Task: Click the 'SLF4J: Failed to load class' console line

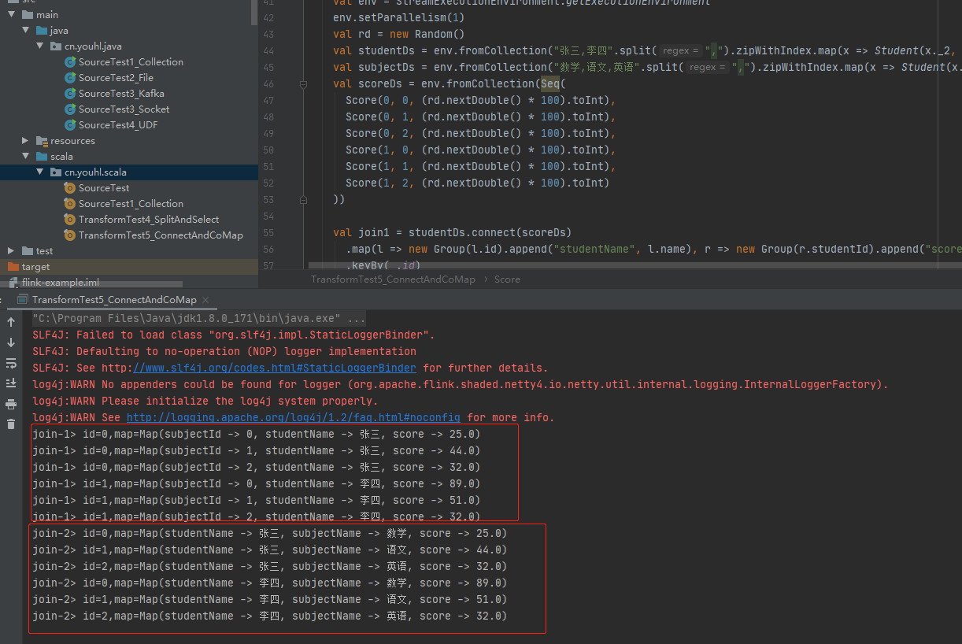Action: 234,335
